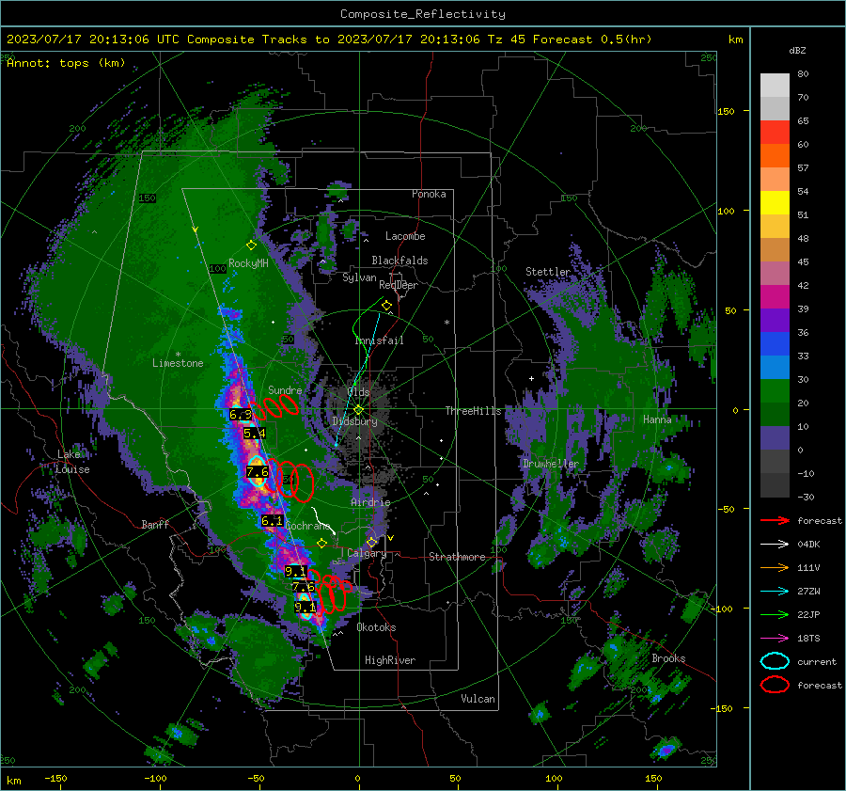Click the bright green 20-30 dBZ swatch
The image size is (846, 791).
pyautogui.click(x=775, y=391)
